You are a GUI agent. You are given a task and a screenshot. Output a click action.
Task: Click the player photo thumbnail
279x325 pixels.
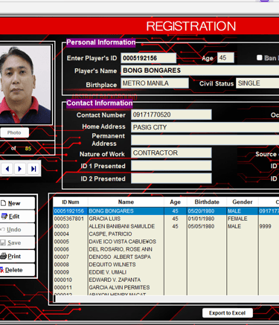[25, 84]
